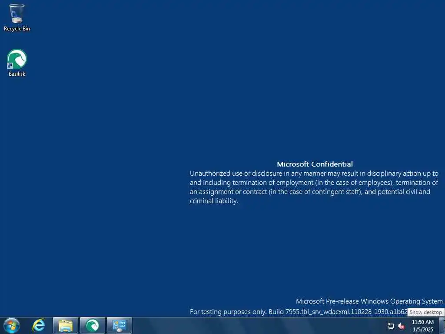Click the network status tray icon
The image size is (445, 334).
pos(391,326)
